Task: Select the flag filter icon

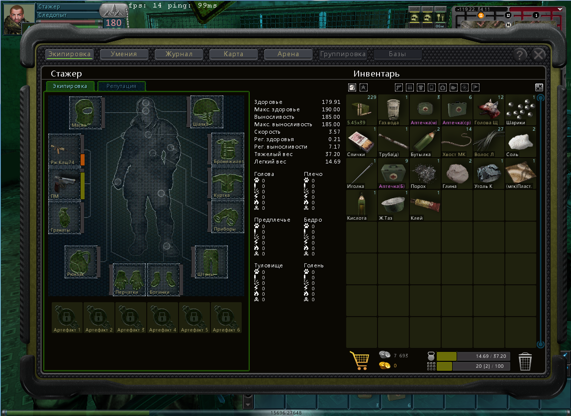Action: [x=475, y=87]
